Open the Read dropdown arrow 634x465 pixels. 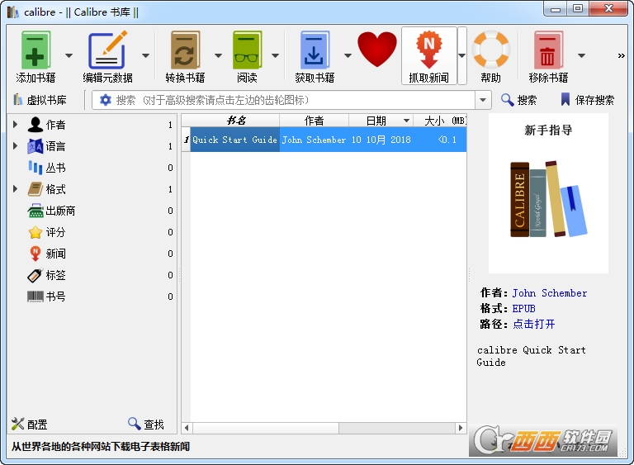pyautogui.click(x=275, y=55)
